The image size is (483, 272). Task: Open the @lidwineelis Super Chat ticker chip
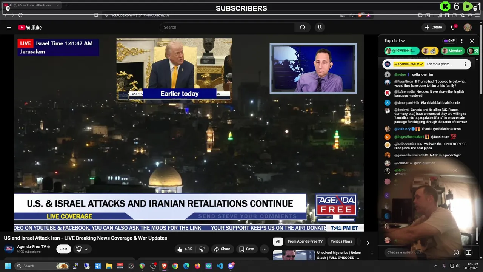[x=402, y=51]
